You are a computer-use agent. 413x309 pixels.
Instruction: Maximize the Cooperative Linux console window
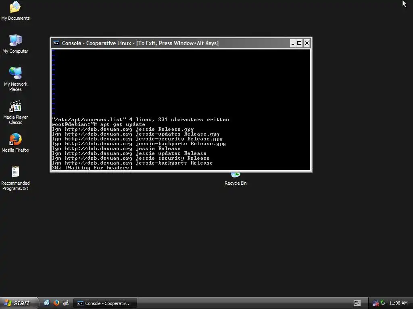click(300, 43)
